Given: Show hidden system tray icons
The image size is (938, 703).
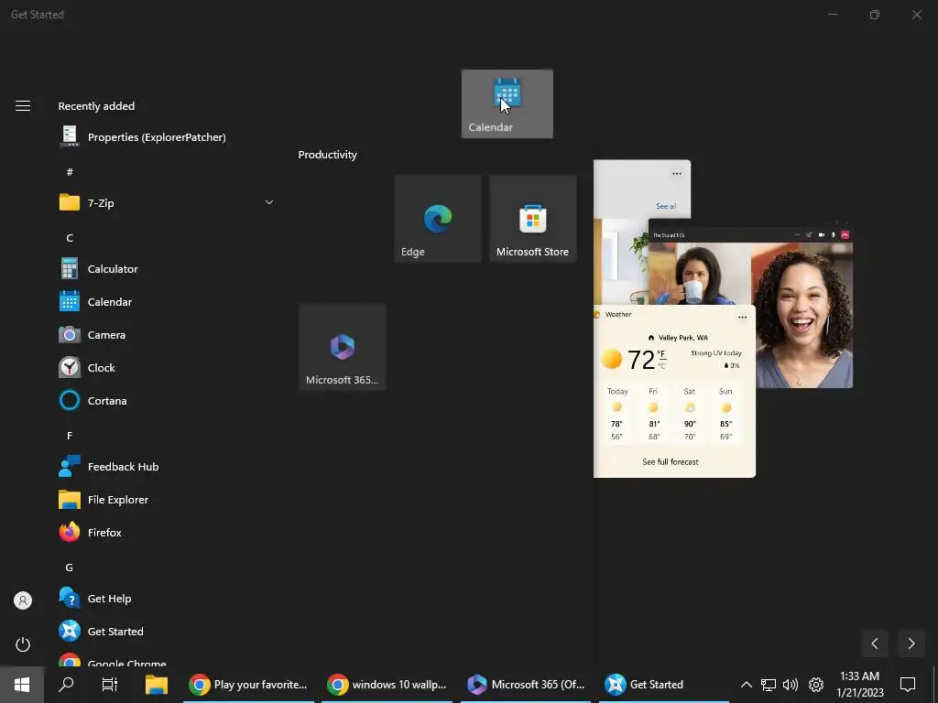Looking at the screenshot, I should [746, 685].
